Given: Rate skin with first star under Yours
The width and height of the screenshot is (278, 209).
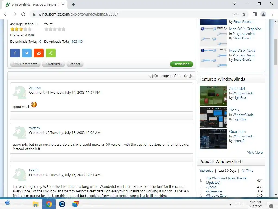Looking at the screenshot, I should pyautogui.click(x=46, y=29).
